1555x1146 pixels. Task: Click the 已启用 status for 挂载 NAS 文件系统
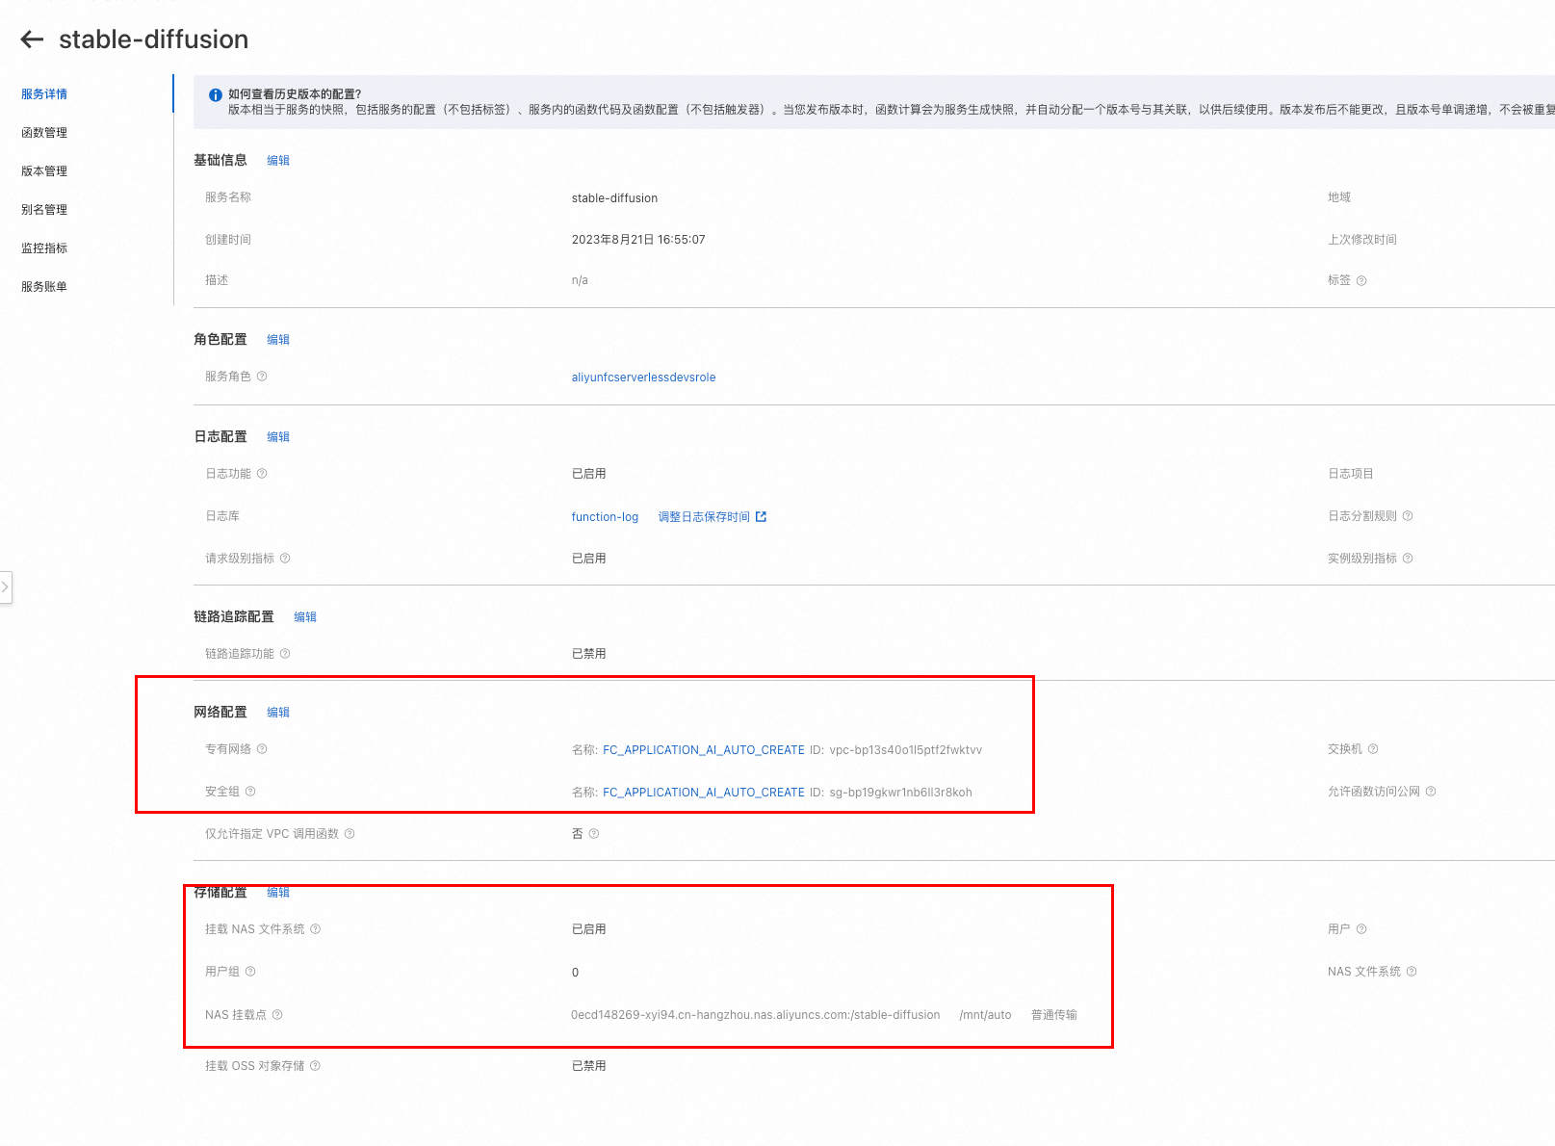[588, 929]
